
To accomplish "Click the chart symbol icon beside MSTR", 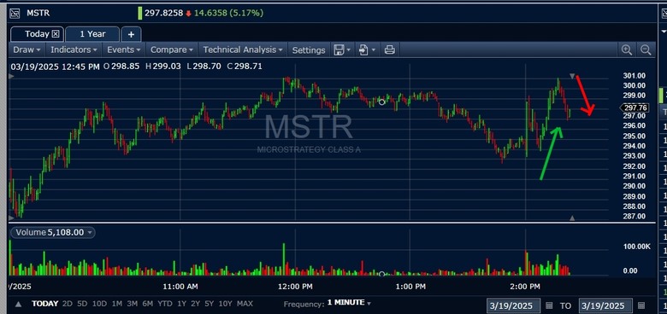I will 15,13.
